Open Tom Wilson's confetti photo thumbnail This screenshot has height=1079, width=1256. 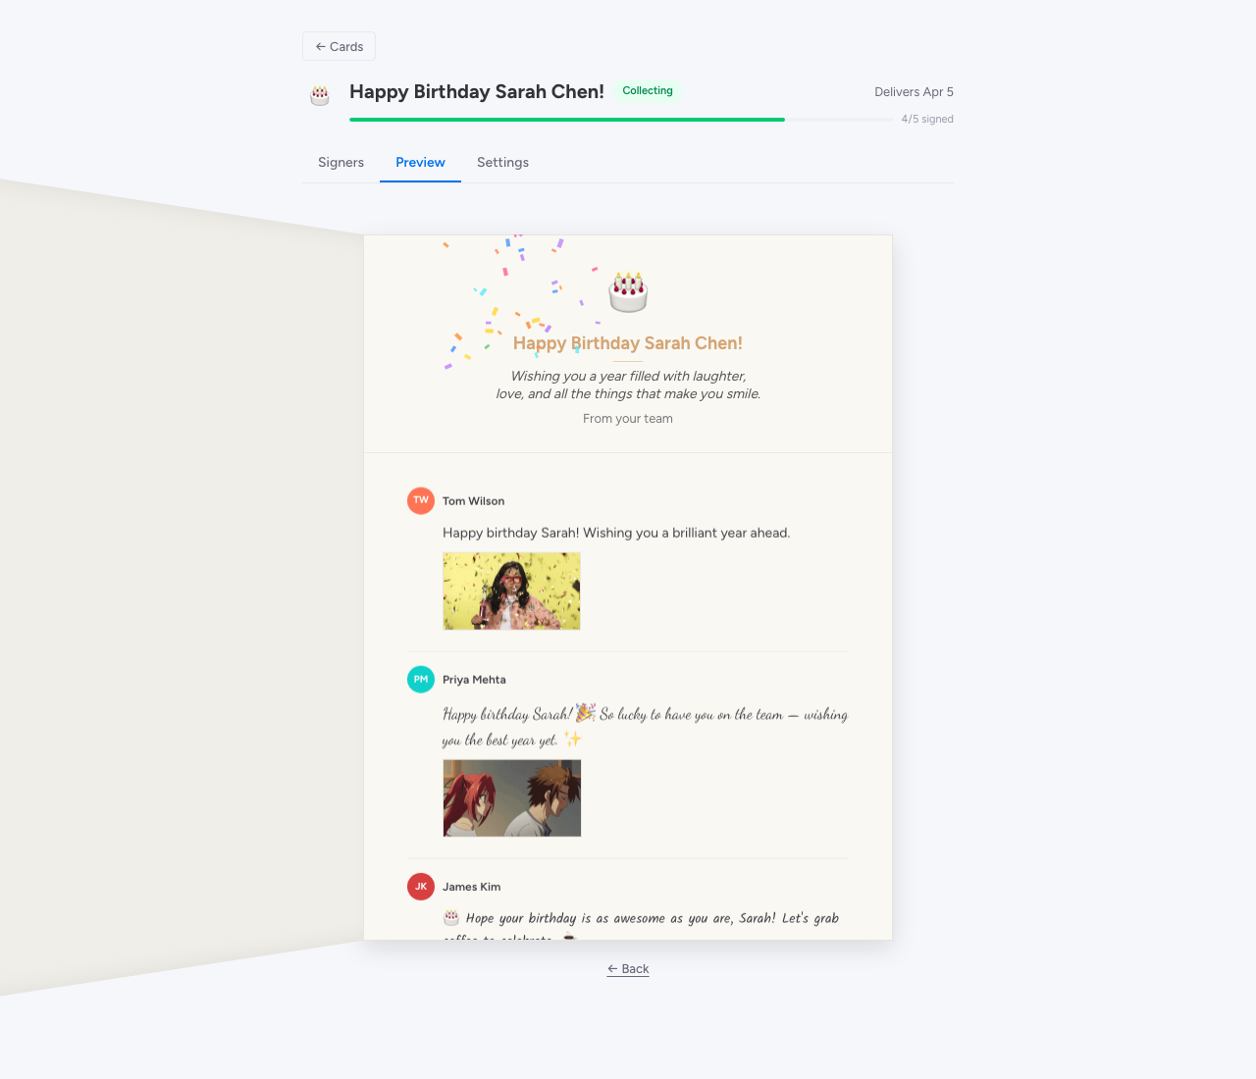[511, 591]
